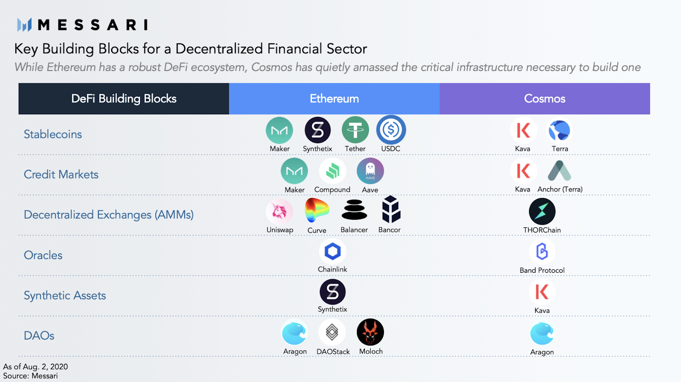Click the Chainlink hexagon icon
Screen dimensions: 681x382
332,251
